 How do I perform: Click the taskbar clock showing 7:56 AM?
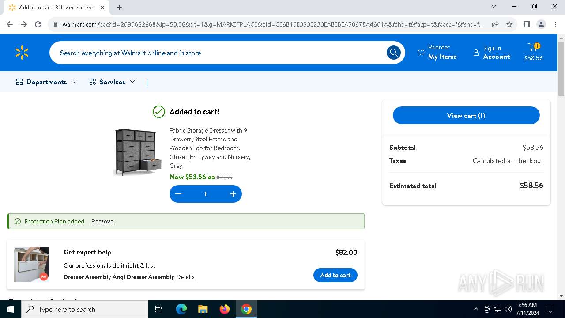point(527,309)
